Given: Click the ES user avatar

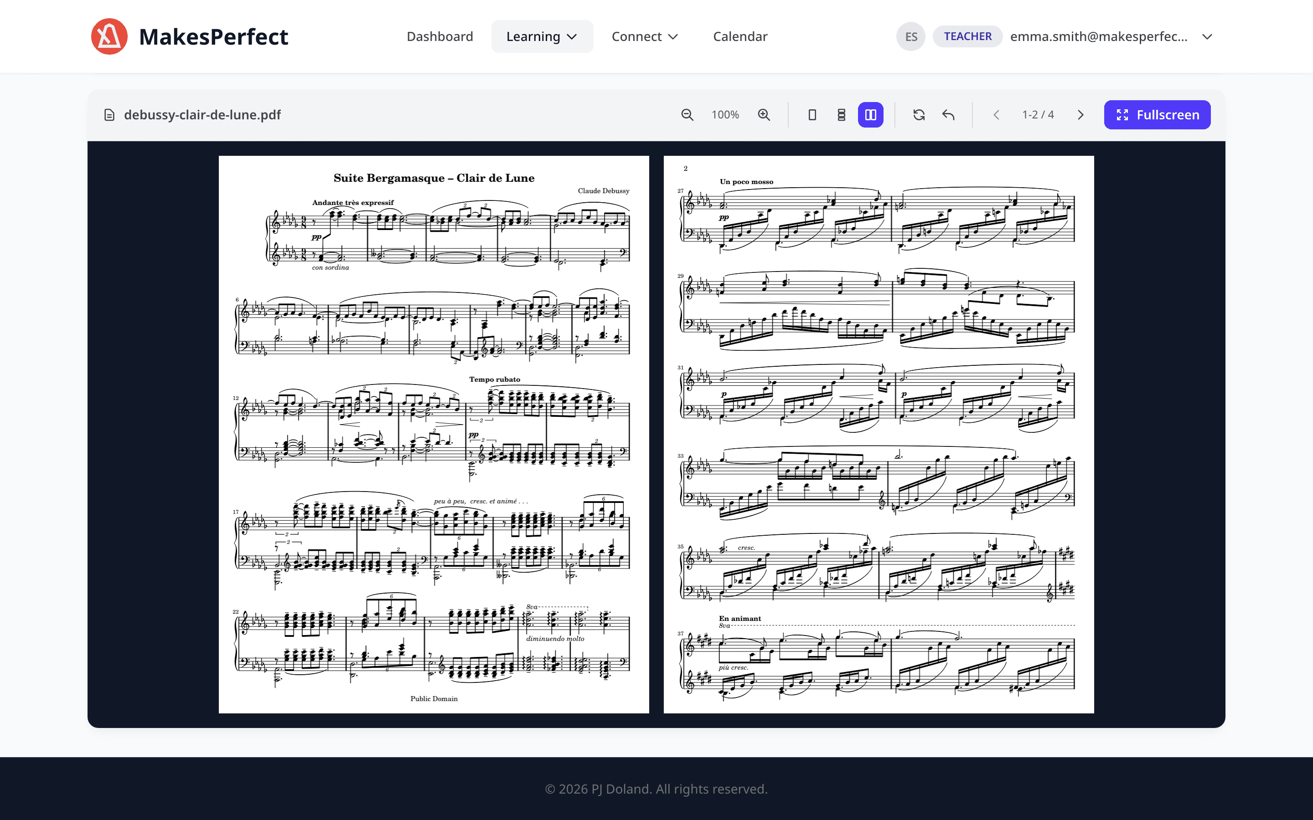Looking at the screenshot, I should click(910, 36).
